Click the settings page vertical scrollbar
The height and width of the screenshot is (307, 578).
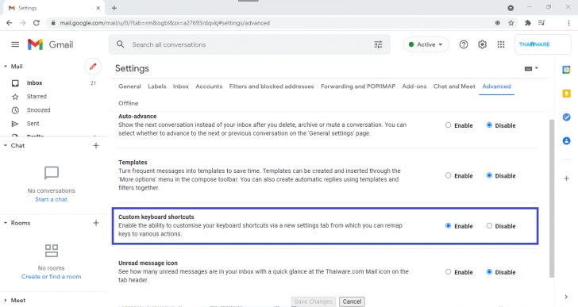(552, 198)
